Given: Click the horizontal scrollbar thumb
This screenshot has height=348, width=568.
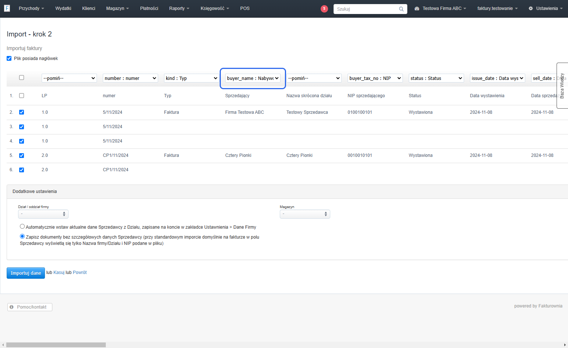Looking at the screenshot, I should point(56,345).
